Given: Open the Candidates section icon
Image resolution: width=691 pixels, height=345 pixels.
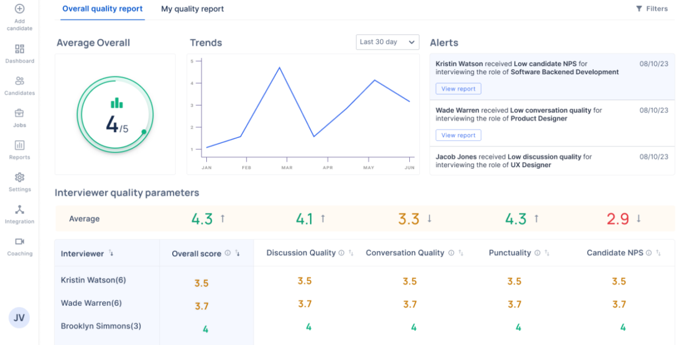Looking at the screenshot, I should 19,81.
